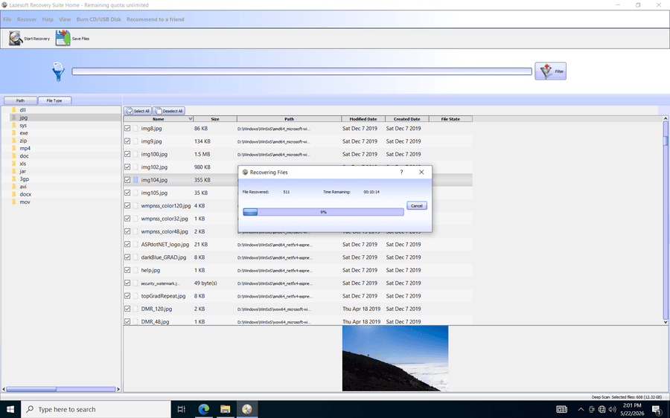Click the scroll right arrow in tree panel

118,389
